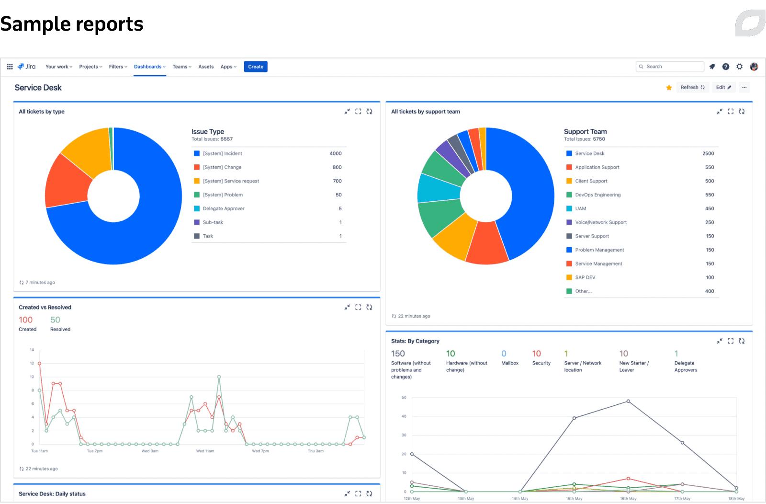This screenshot has height=504, width=766.
Task: Click the Create button
Action: pos(256,67)
